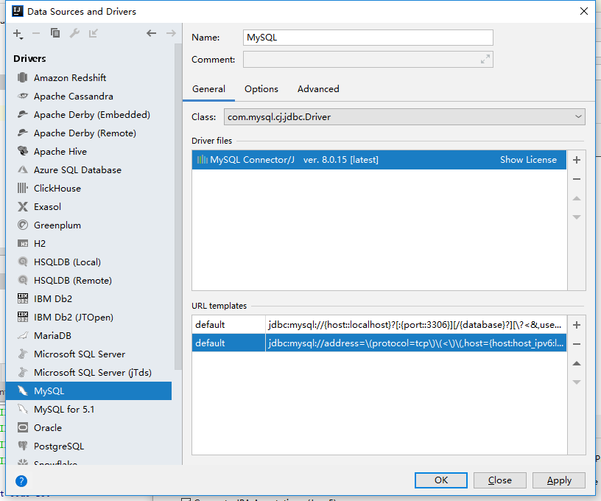
Task: Click the Duplicate icon in left toolbar
Action: tap(55, 33)
